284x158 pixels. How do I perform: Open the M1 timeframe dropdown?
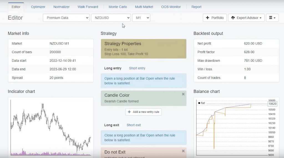pyautogui.click(x=141, y=18)
